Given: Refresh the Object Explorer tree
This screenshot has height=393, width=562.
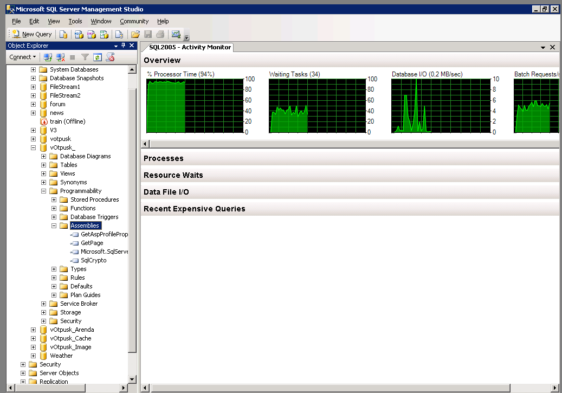Looking at the screenshot, I should (x=98, y=57).
